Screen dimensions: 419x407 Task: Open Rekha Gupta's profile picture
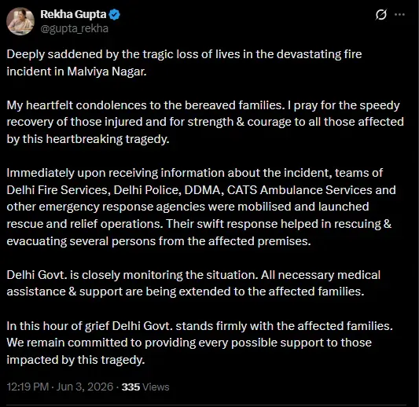coord(20,21)
